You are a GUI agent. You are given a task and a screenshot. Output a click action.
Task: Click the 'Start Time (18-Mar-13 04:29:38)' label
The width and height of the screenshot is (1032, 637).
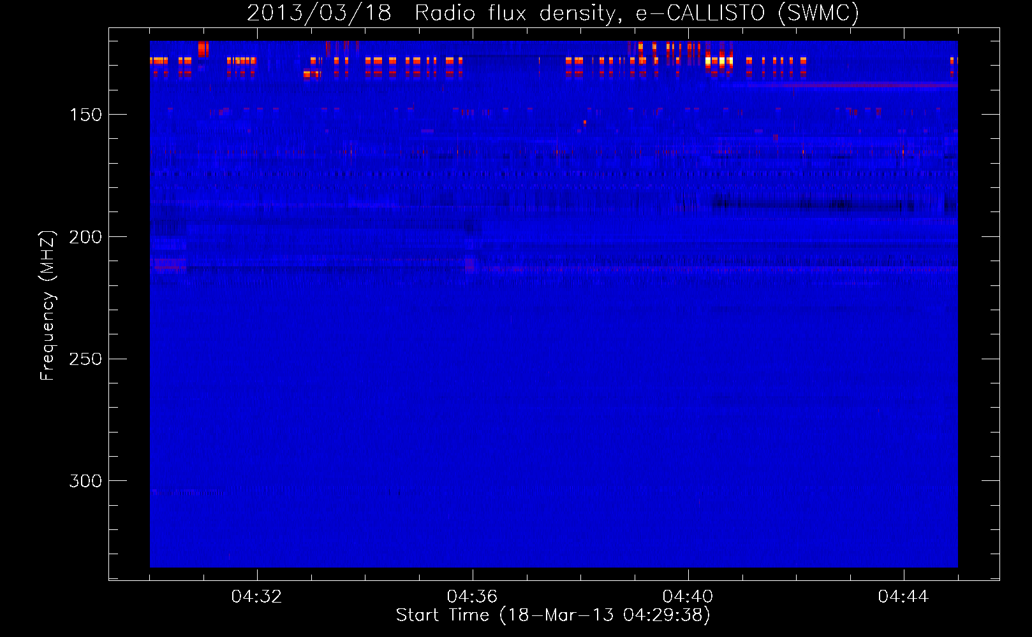pyautogui.click(x=553, y=615)
